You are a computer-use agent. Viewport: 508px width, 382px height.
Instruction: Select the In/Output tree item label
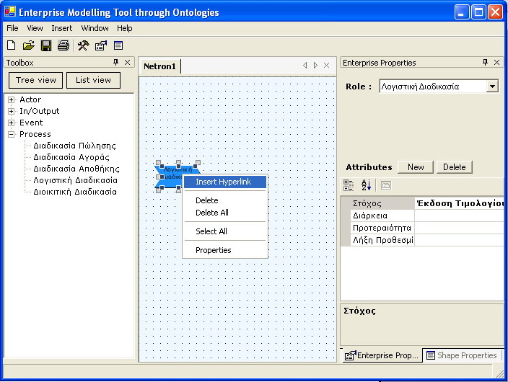coord(39,112)
